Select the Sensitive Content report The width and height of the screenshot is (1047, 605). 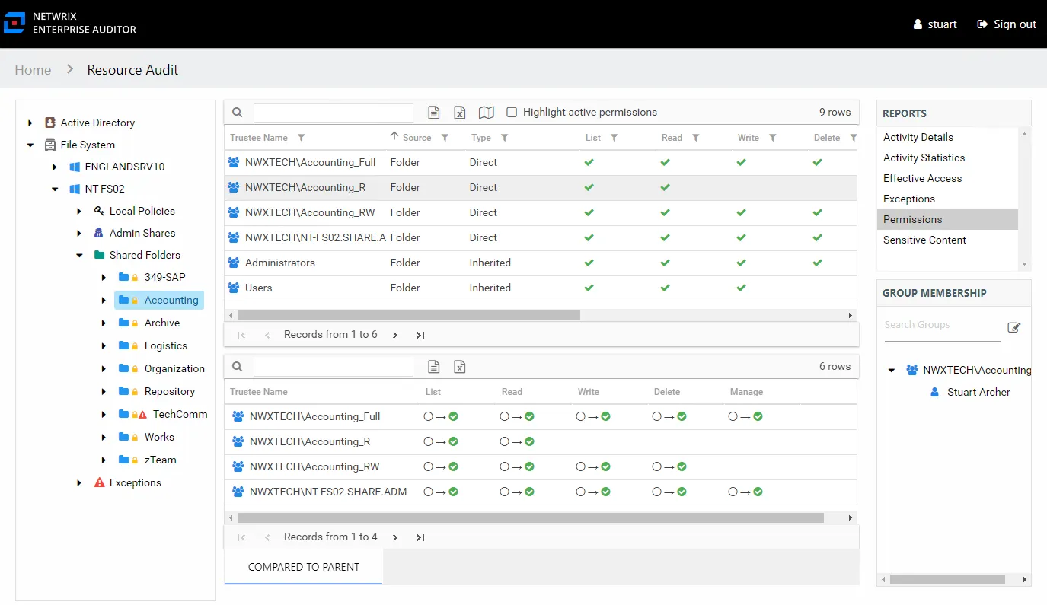point(924,240)
